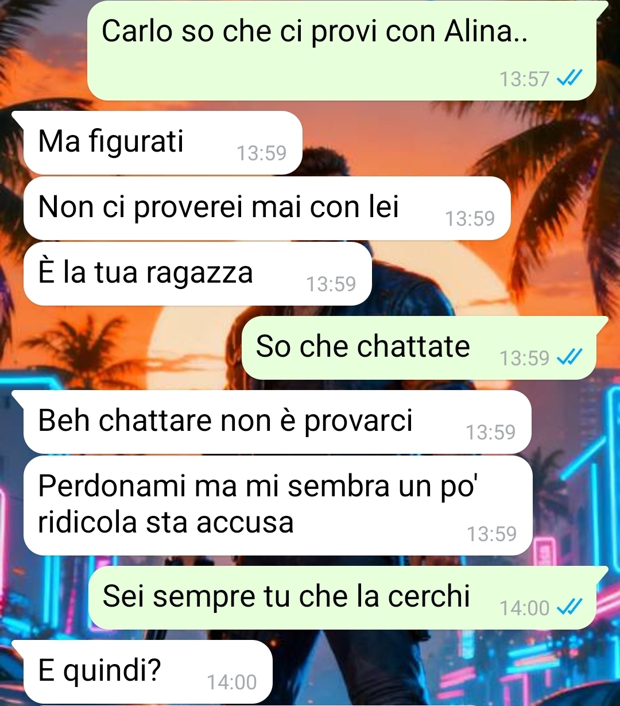Screen dimensions: 620x706
Task: Tap the double ticks on 'So che chattate'
Action: click(x=570, y=357)
